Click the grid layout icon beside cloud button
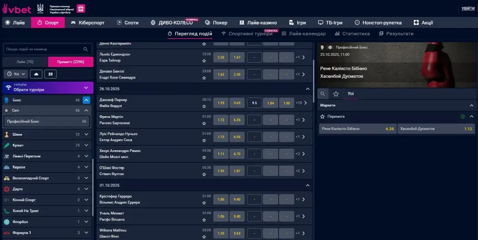 [50, 74]
